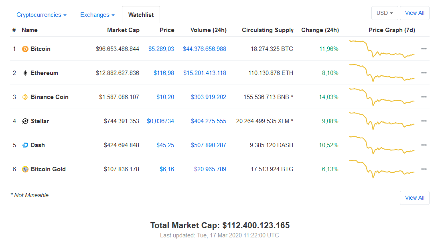Sort table by Volume (24h) header
Viewport: 444px width, 243px height.
[x=209, y=30]
